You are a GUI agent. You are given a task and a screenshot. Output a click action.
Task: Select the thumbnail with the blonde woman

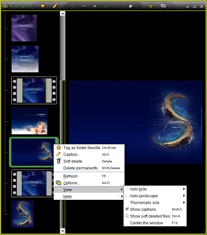tap(29, 121)
